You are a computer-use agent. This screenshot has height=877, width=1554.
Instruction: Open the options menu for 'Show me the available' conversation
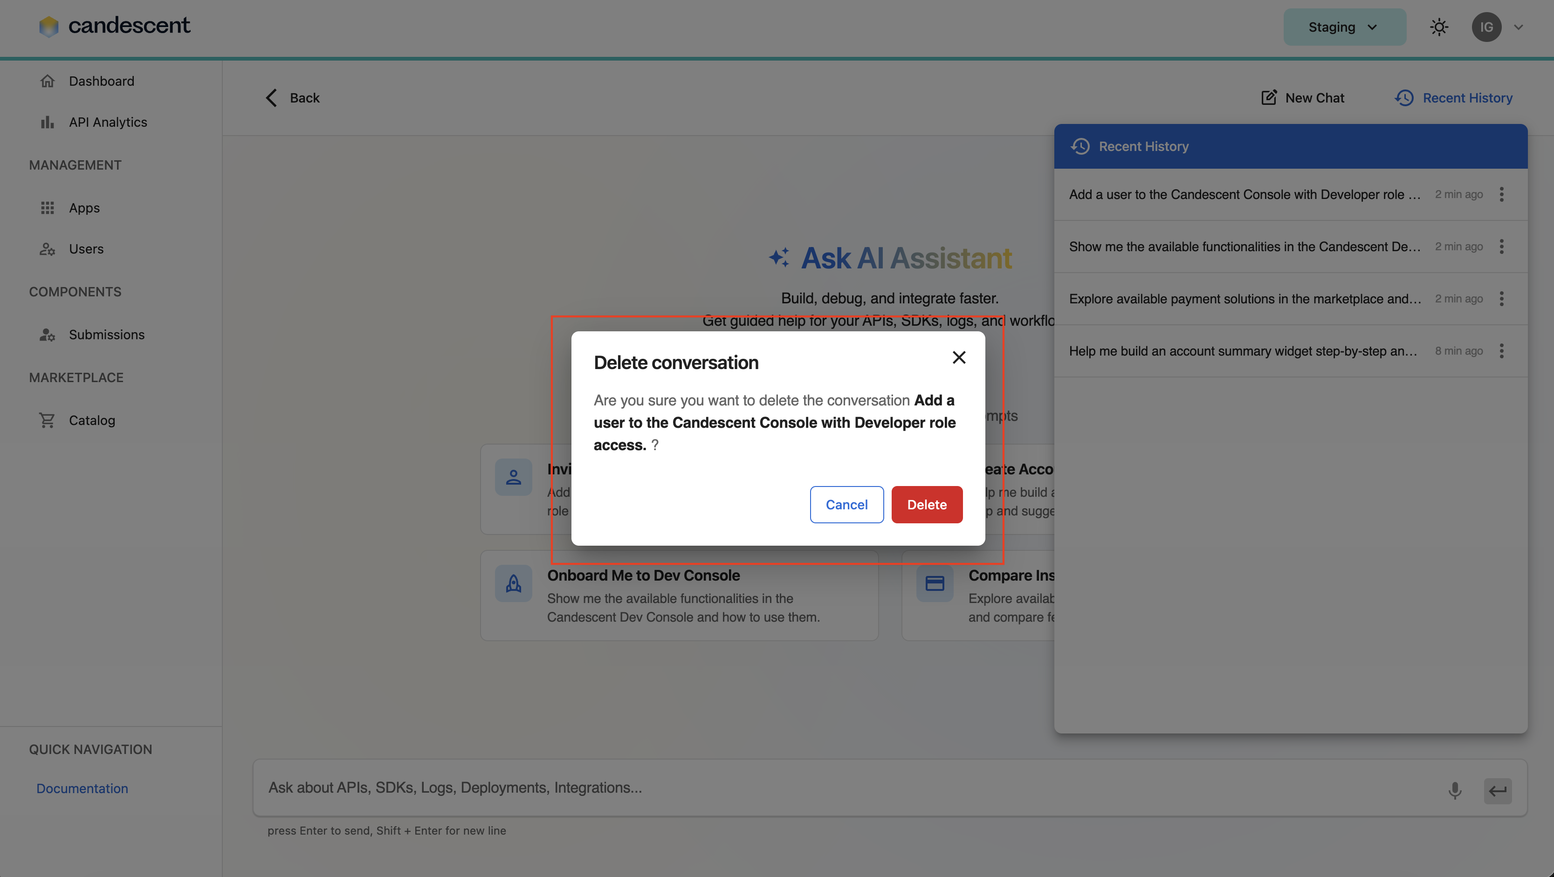coord(1501,247)
